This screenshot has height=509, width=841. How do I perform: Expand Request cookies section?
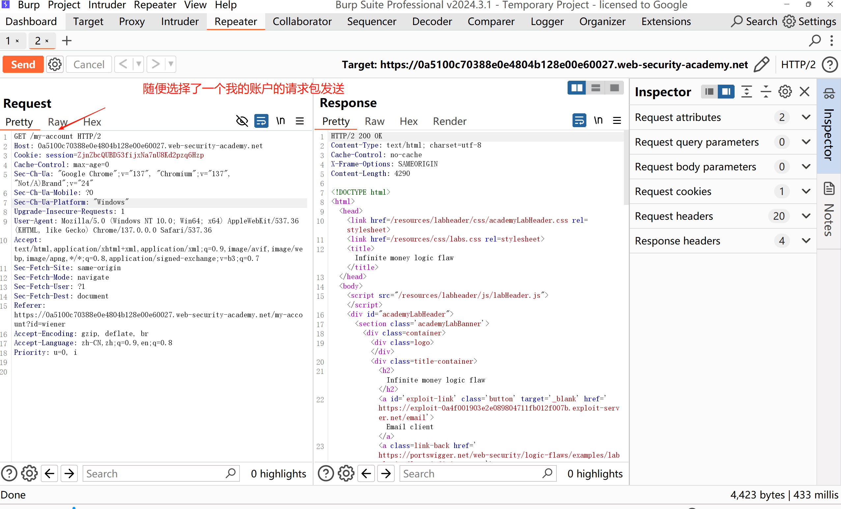pyautogui.click(x=806, y=191)
